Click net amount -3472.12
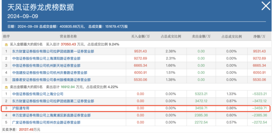This screenshot has height=133, width=273. 259,101
